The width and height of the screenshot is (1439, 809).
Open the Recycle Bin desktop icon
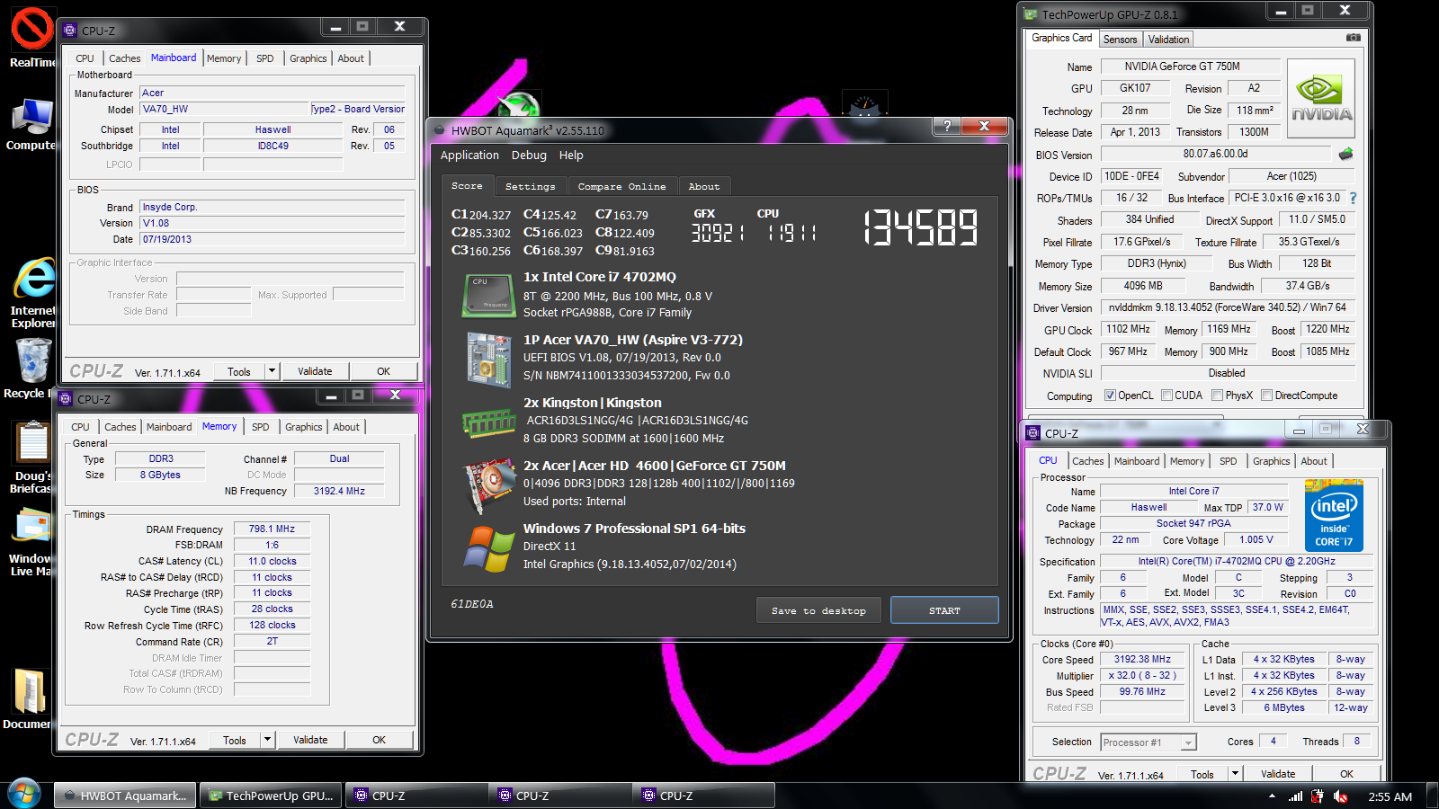[32, 369]
